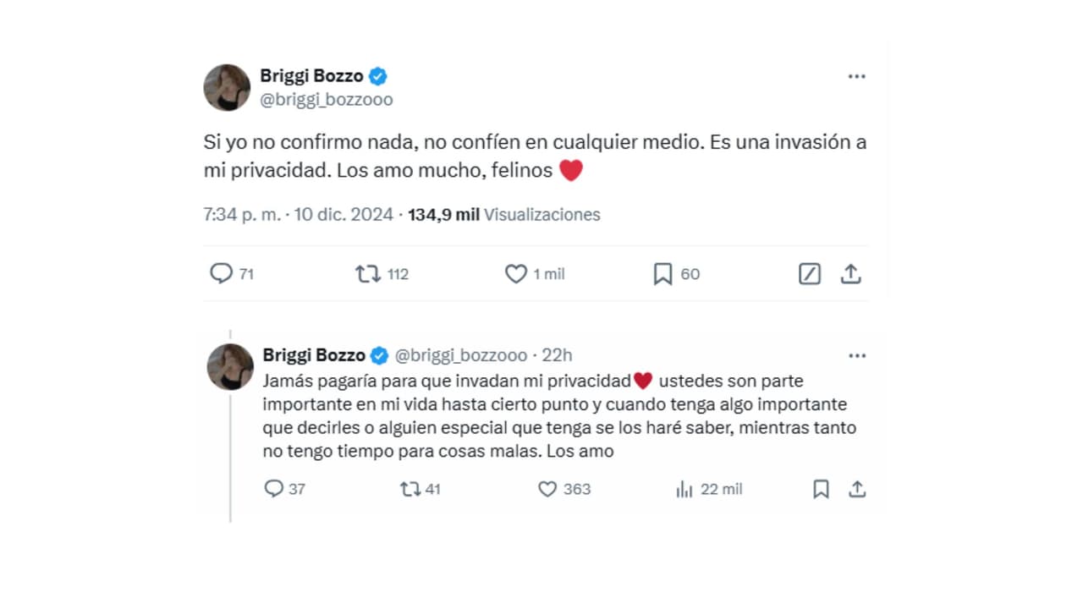Image resolution: width=1083 pixels, height=609 pixels.
Task: Like the first tweet via the heart icon
Action: (516, 273)
